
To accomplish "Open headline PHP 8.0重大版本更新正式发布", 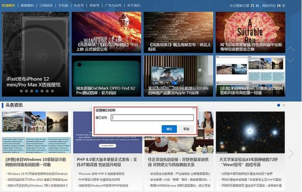I will coord(107,162).
